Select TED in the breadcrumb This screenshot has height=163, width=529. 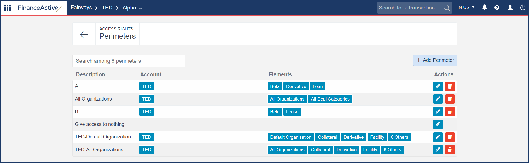tap(107, 8)
